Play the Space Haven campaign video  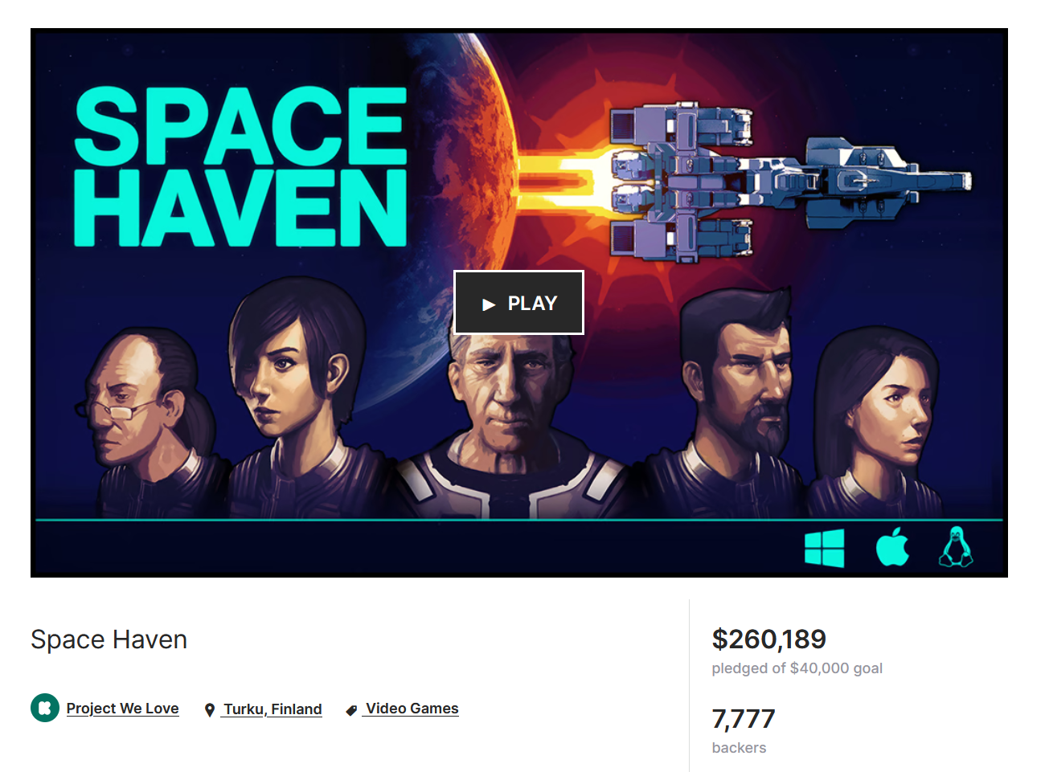click(518, 303)
